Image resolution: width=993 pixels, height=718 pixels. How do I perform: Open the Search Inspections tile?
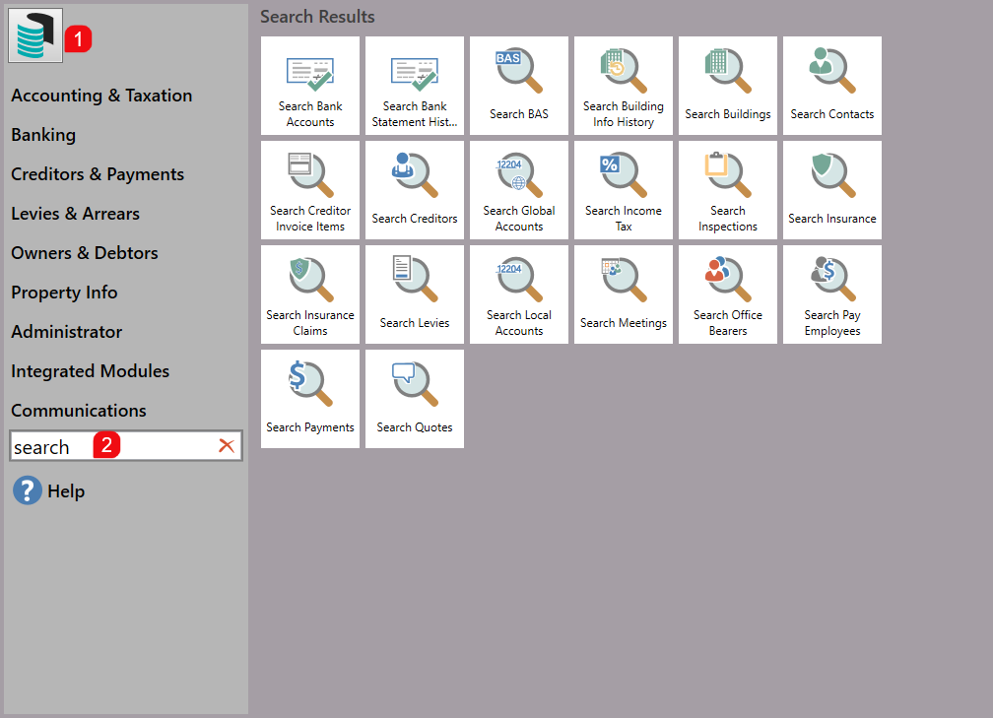(728, 190)
